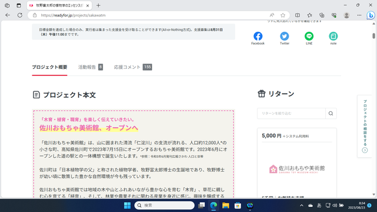Screen dimensions: 377x212
Task: Open the notification badge in tray
Action: tap(369, 206)
